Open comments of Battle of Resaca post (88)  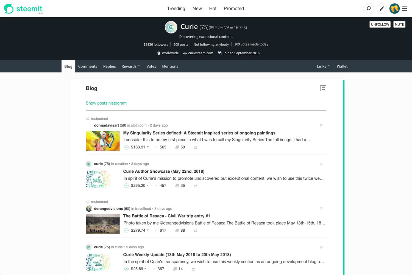coord(180,230)
